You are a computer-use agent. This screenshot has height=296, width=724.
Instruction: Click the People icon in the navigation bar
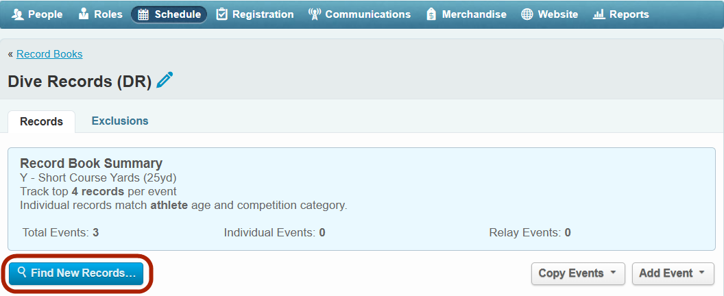point(18,14)
